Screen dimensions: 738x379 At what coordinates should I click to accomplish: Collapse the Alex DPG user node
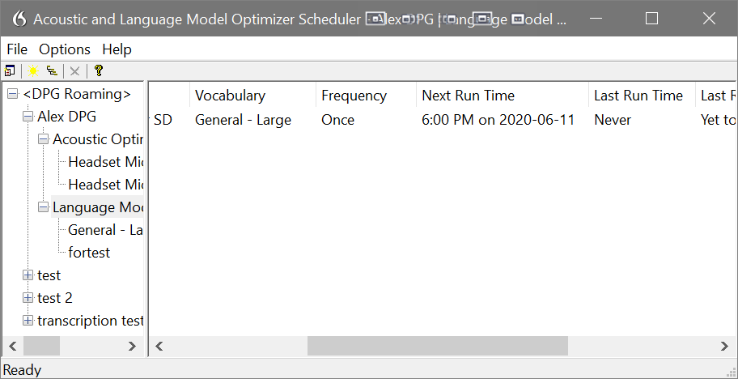point(28,117)
